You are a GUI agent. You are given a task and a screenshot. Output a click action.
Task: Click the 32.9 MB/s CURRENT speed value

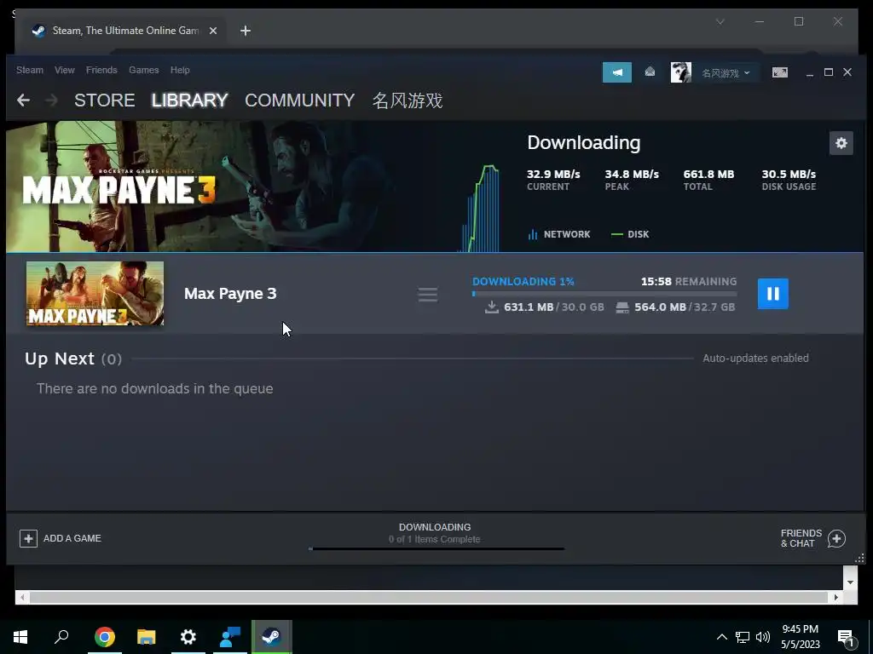[x=553, y=174]
